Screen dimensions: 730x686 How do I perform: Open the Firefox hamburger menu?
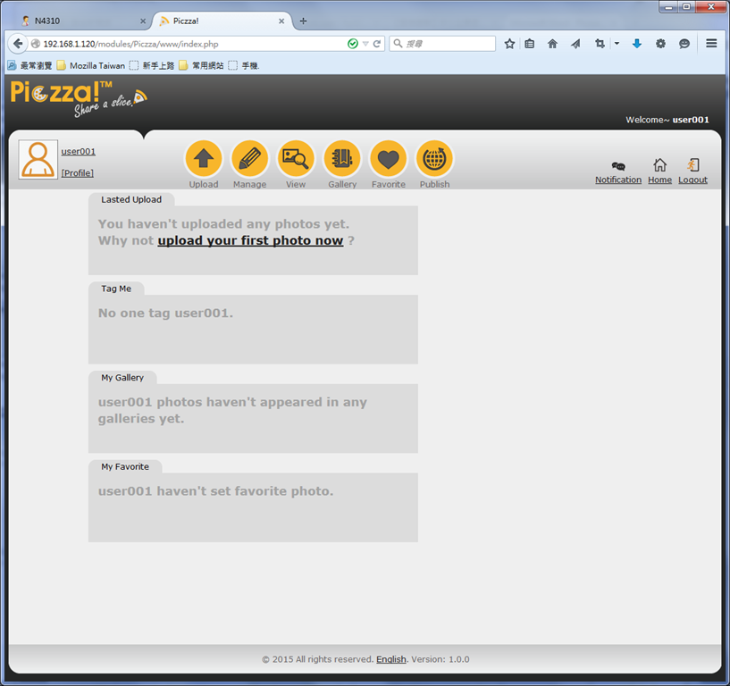tap(711, 43)
